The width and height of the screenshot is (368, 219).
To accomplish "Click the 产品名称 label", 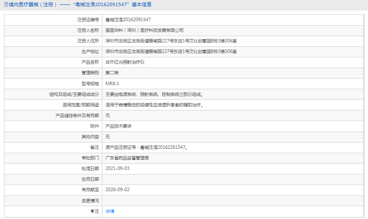I will tap(90, 62).
